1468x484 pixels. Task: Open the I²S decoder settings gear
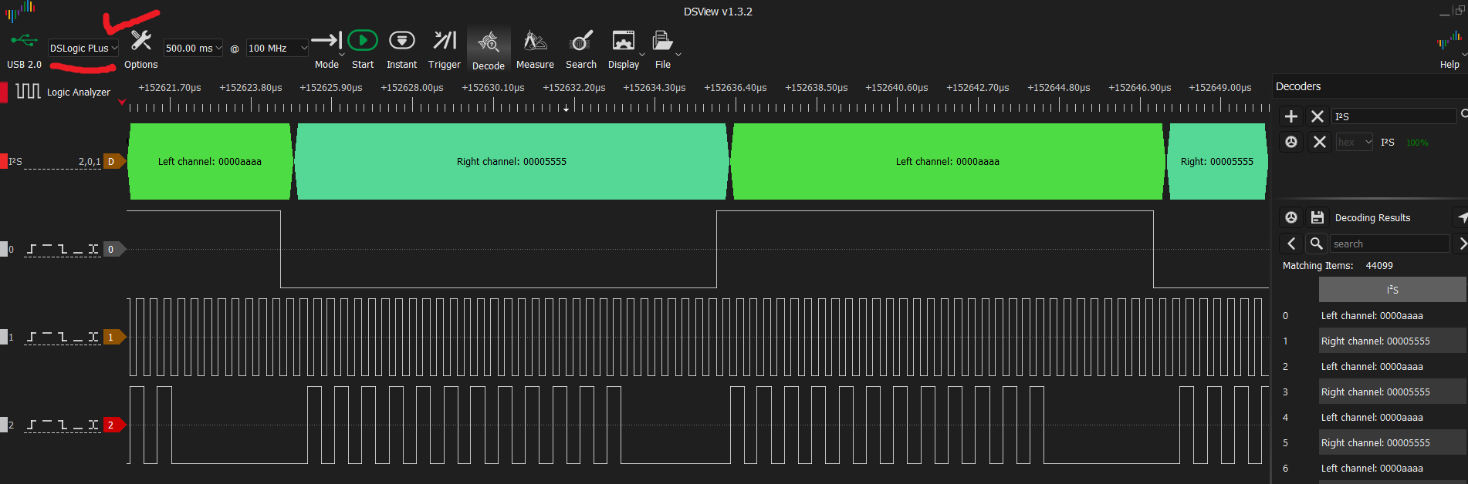(1291, 142)
